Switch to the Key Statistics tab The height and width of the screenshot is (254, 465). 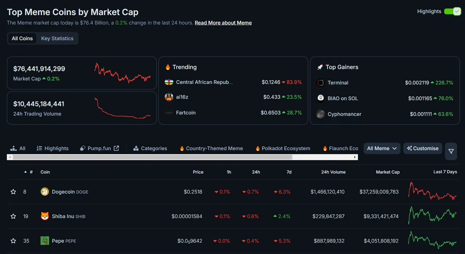(x=57, y=39)
